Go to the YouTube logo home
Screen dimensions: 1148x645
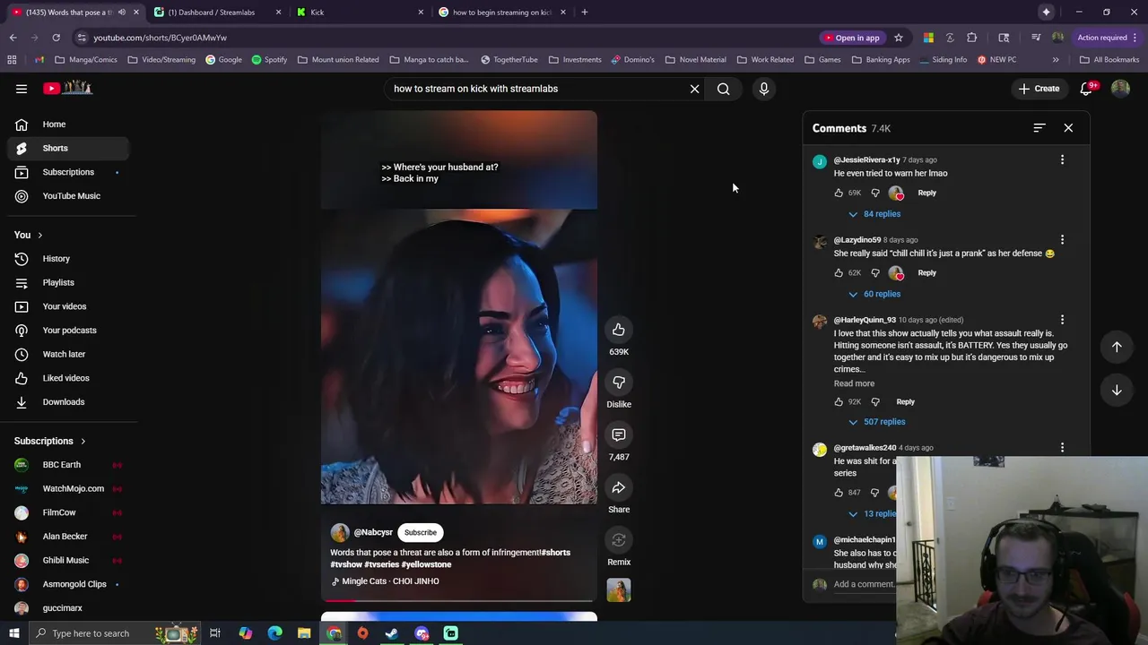coord(68,88)
